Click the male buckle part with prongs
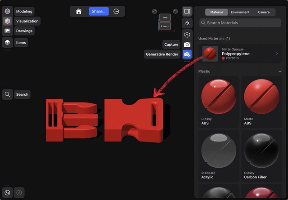The image size is (288, 200). (72, 120)
